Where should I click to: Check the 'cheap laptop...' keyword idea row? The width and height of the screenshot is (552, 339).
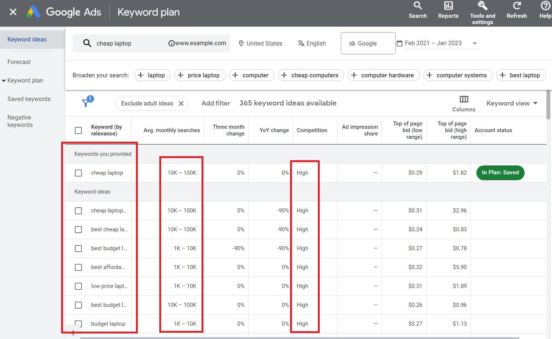pyautogui.click(x=78, y=211)
